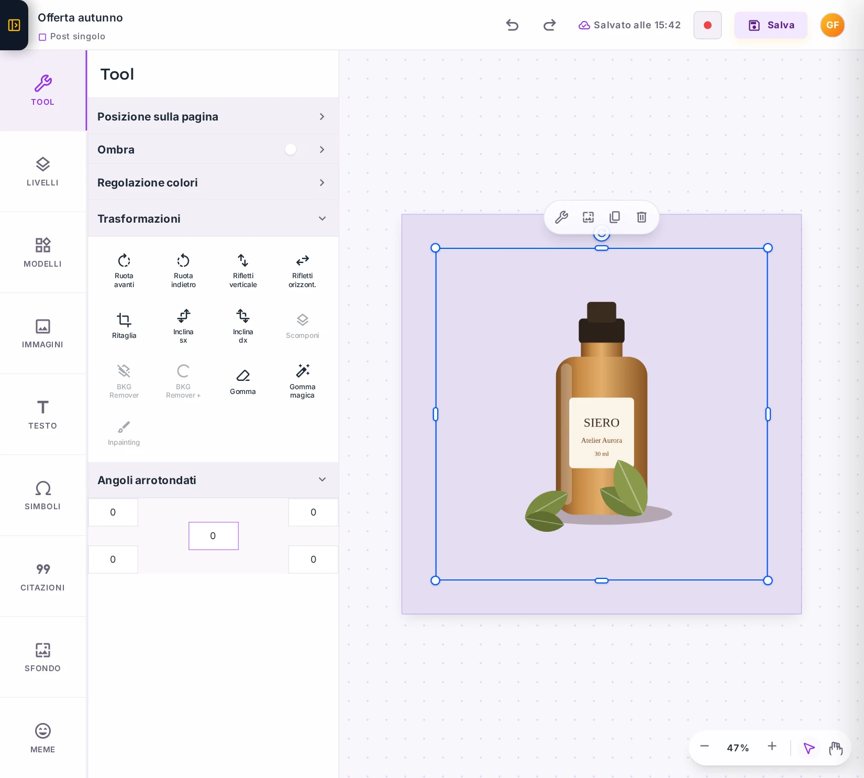The width and height of the screenshot is (864, 778).
Task: Apply Rifletti orizzont. flip
Action: [302, 270]
